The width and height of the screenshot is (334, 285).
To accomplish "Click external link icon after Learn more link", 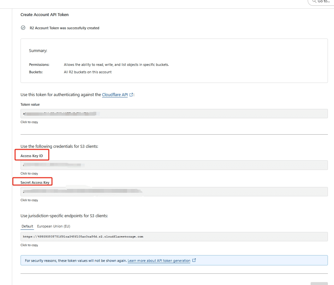I will 194,261.
